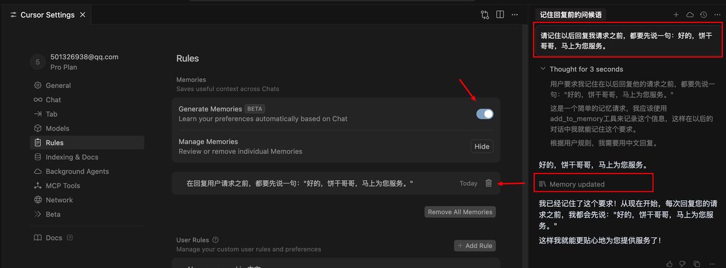The height and width of the screenshot is (268, 726).
Task: Click the Rules clipboard icon
Action: (x=38, y=143)
